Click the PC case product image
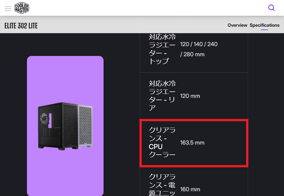 tap(65, 125)
